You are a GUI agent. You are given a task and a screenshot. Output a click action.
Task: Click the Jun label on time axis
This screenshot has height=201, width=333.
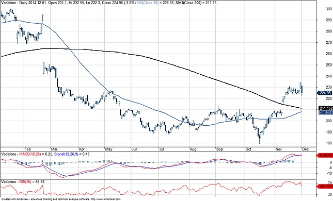coord(135,149)
